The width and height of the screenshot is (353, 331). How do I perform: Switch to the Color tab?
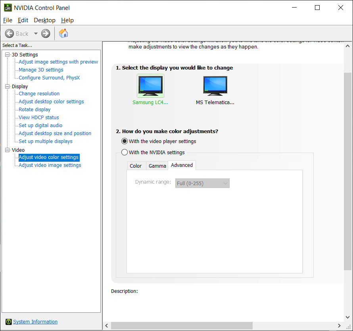coord(136,166)
